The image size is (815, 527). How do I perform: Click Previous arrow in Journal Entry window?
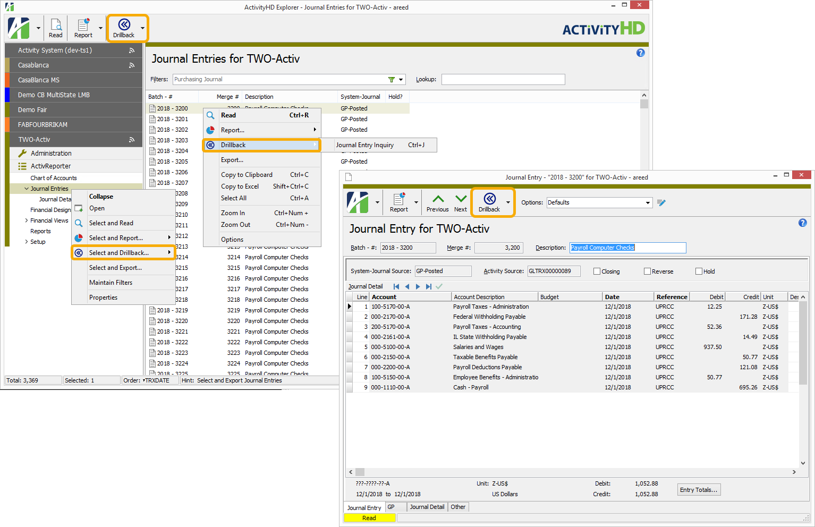[x=438, y=199]
